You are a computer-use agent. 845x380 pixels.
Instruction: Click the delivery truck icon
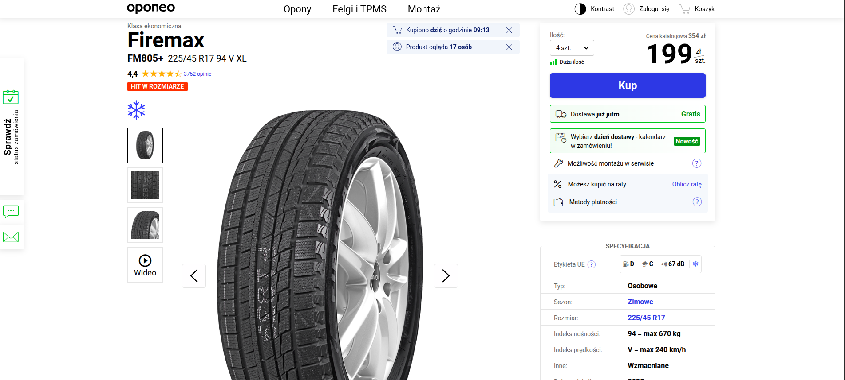[x=561, y=114]
